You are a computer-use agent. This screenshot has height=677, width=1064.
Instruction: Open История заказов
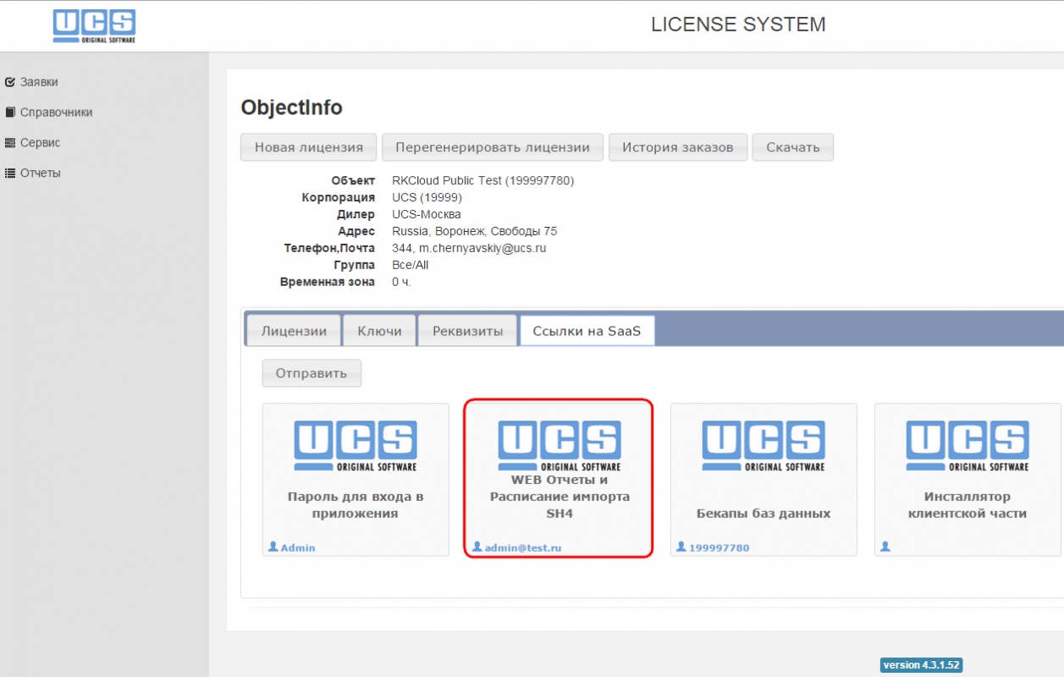pyautogui.click(x=678, y=147)
